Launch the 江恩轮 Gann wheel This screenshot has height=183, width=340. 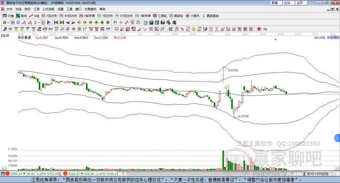160,16
